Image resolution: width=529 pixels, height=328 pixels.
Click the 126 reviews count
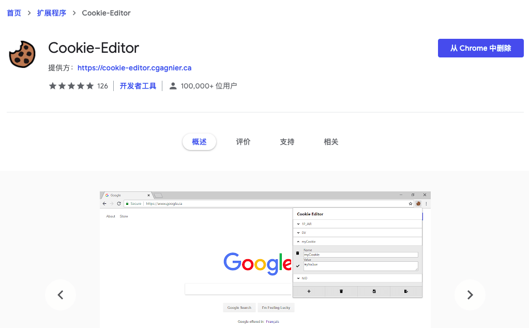point(102,86)
